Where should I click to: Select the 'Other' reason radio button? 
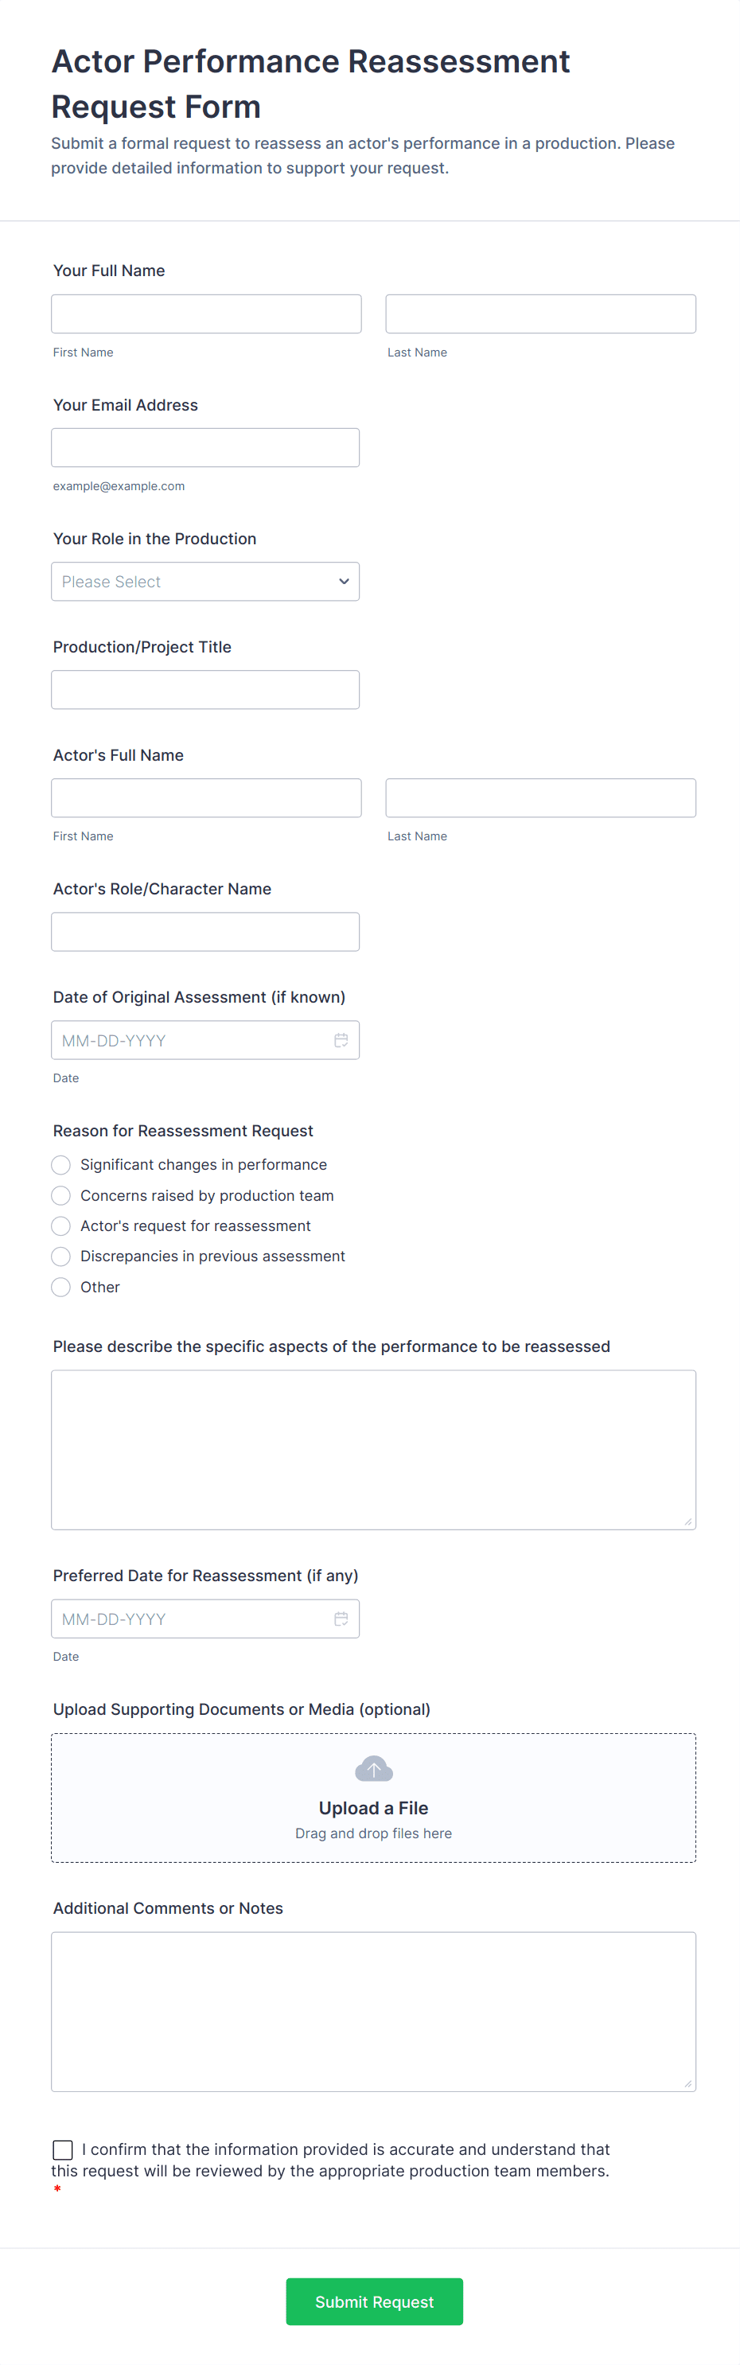(x=61, y=1288)
